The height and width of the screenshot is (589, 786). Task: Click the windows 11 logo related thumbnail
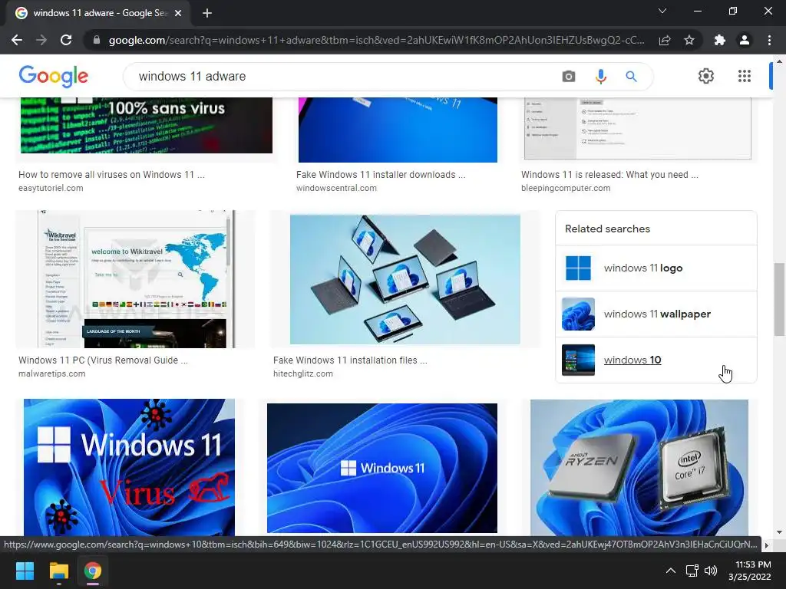[578, 268]
